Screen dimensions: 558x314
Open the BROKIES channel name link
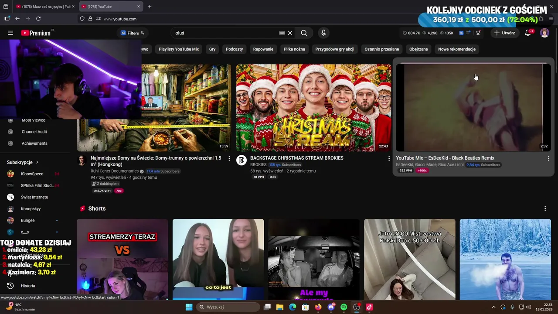pyautogui.click(x=258, y=165)
